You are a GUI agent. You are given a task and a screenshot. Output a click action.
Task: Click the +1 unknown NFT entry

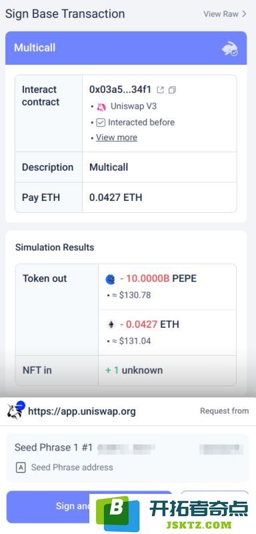pos(134,370)
